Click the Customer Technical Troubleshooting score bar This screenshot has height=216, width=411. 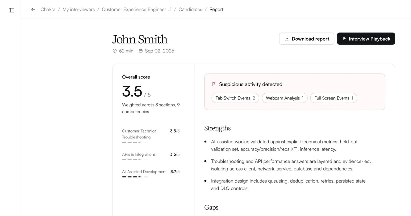(135, 142)
